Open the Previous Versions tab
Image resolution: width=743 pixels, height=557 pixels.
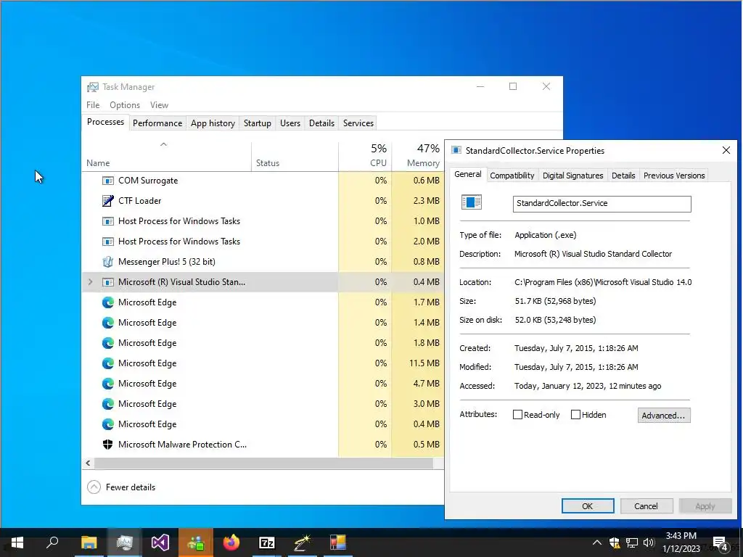pyautogui.click(x=674, y=176)
